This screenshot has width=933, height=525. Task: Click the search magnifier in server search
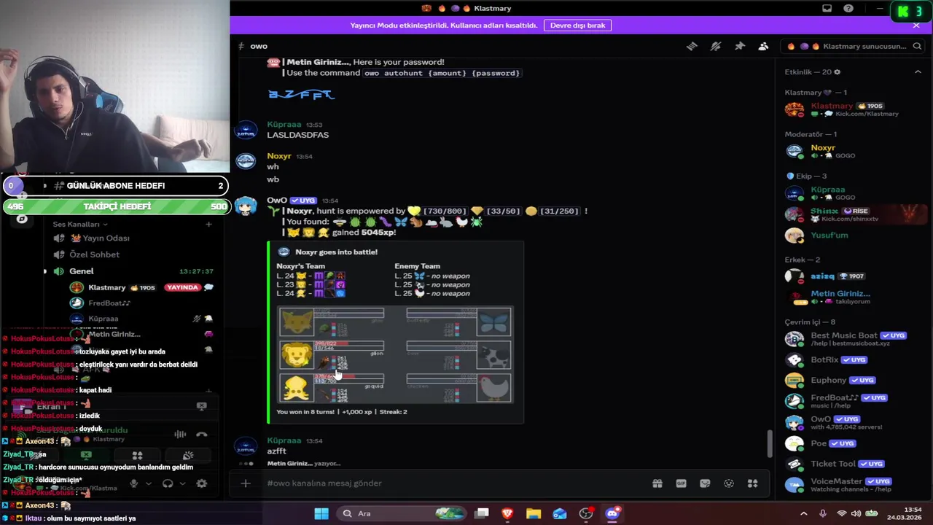[918, 46]
